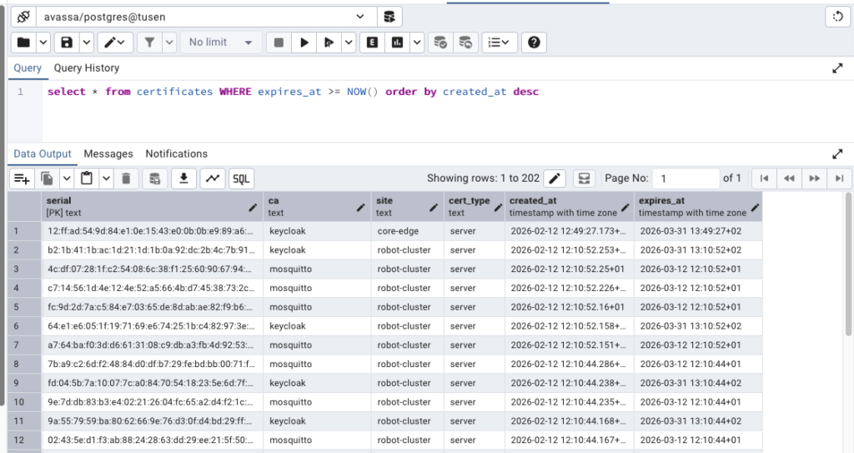Click the Execute script icon

pyautogui.click(x=329, y=42)
